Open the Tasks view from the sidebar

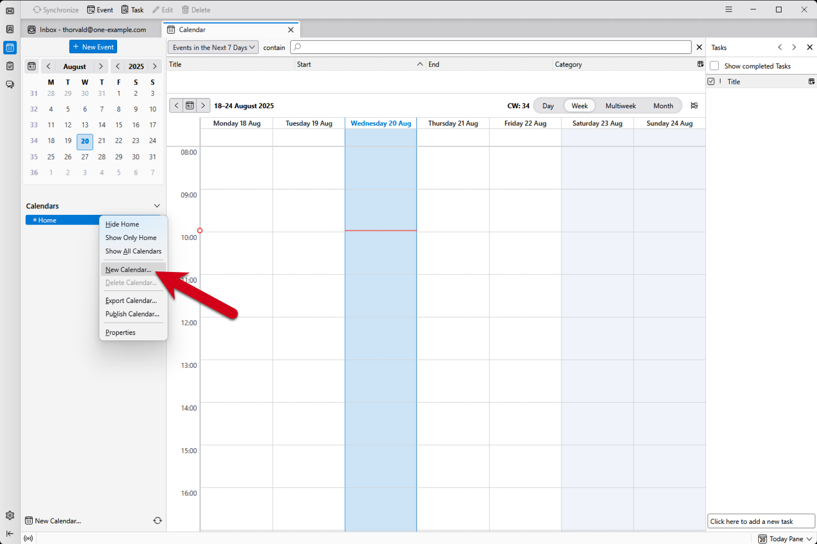tap(10, 66)
